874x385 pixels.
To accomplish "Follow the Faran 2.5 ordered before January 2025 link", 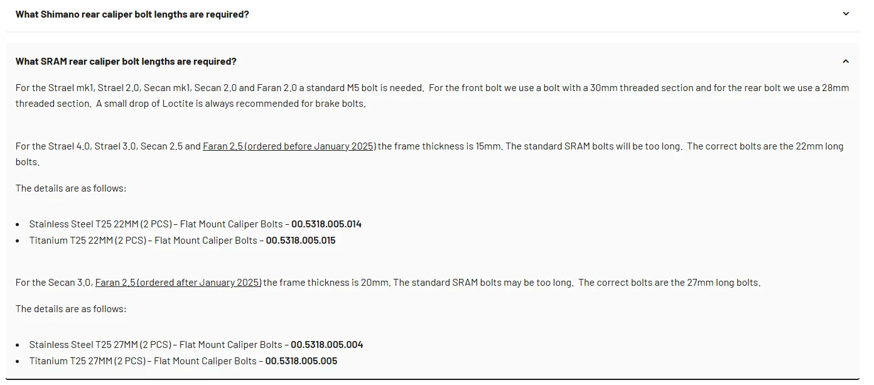I will click(289, 146).
